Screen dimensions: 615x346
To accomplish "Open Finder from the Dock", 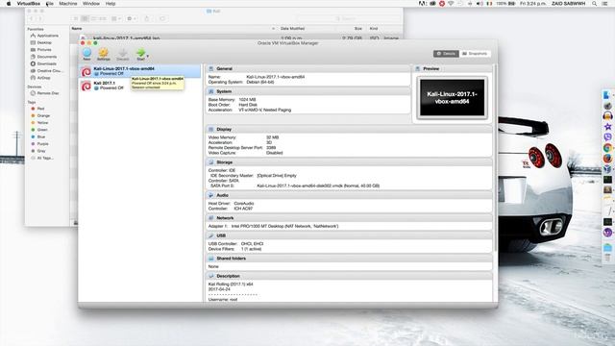I will pos(607,95).
